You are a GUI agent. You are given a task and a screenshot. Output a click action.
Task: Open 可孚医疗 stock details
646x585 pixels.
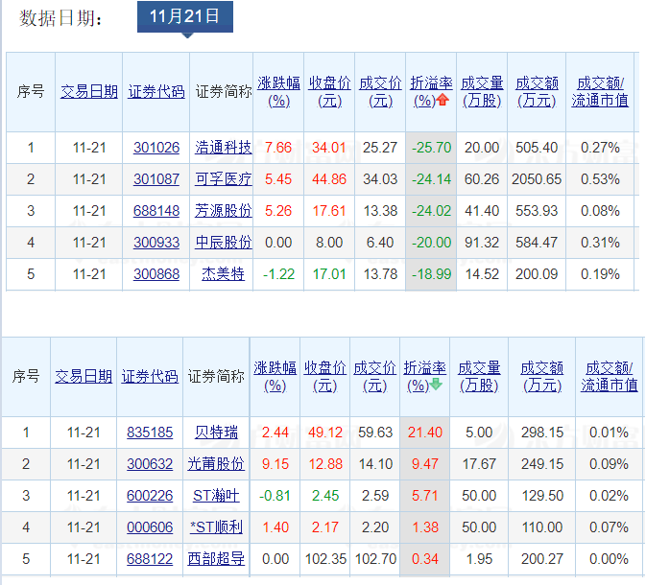(223, 178)
